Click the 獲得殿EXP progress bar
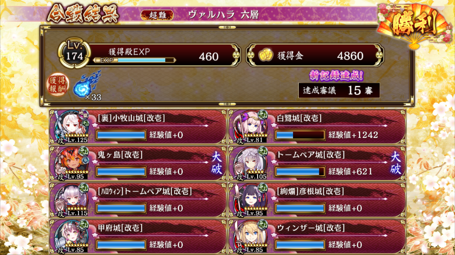The image size is (455, 255). [135, 60]
